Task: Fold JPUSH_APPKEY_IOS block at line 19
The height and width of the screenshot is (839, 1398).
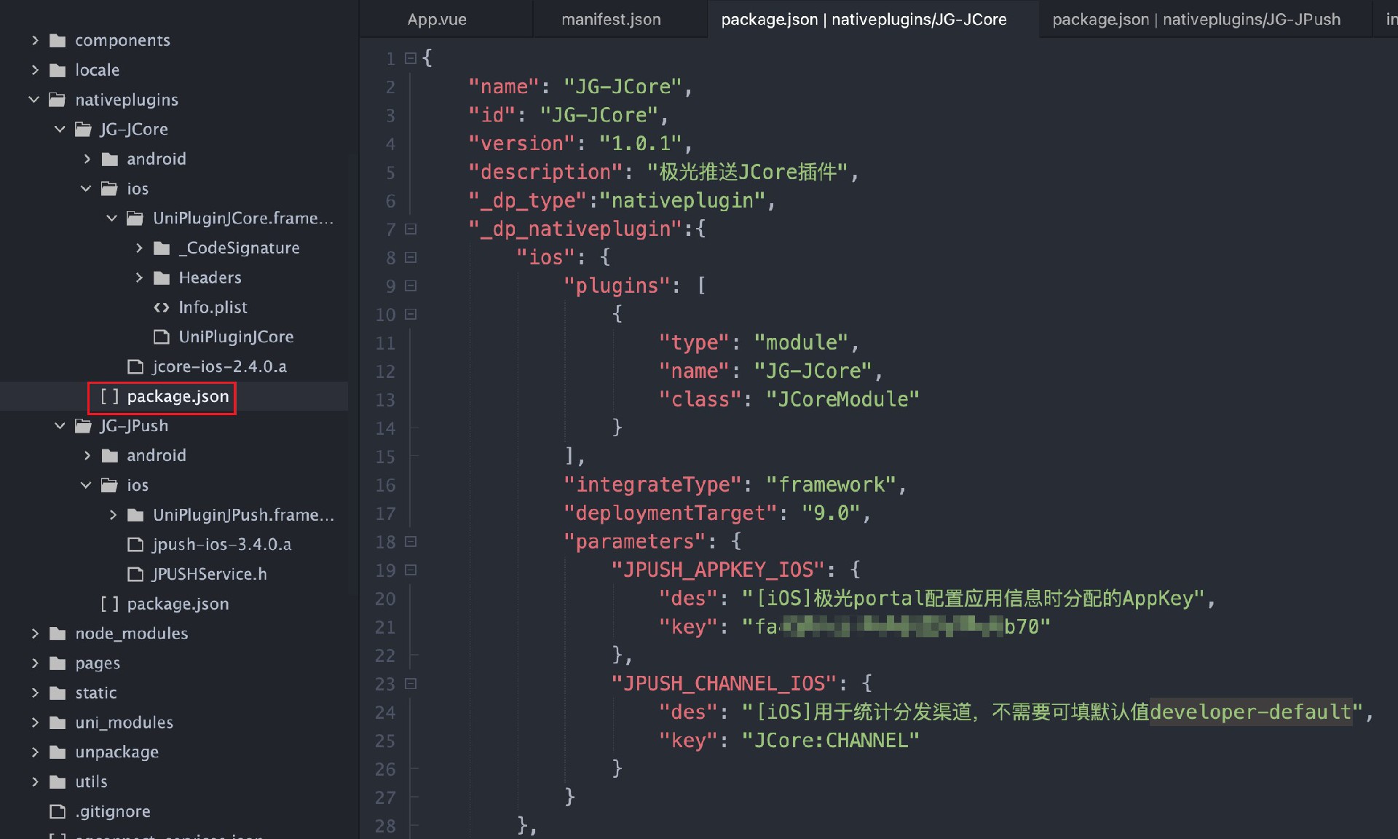Action: coord(411,570)
